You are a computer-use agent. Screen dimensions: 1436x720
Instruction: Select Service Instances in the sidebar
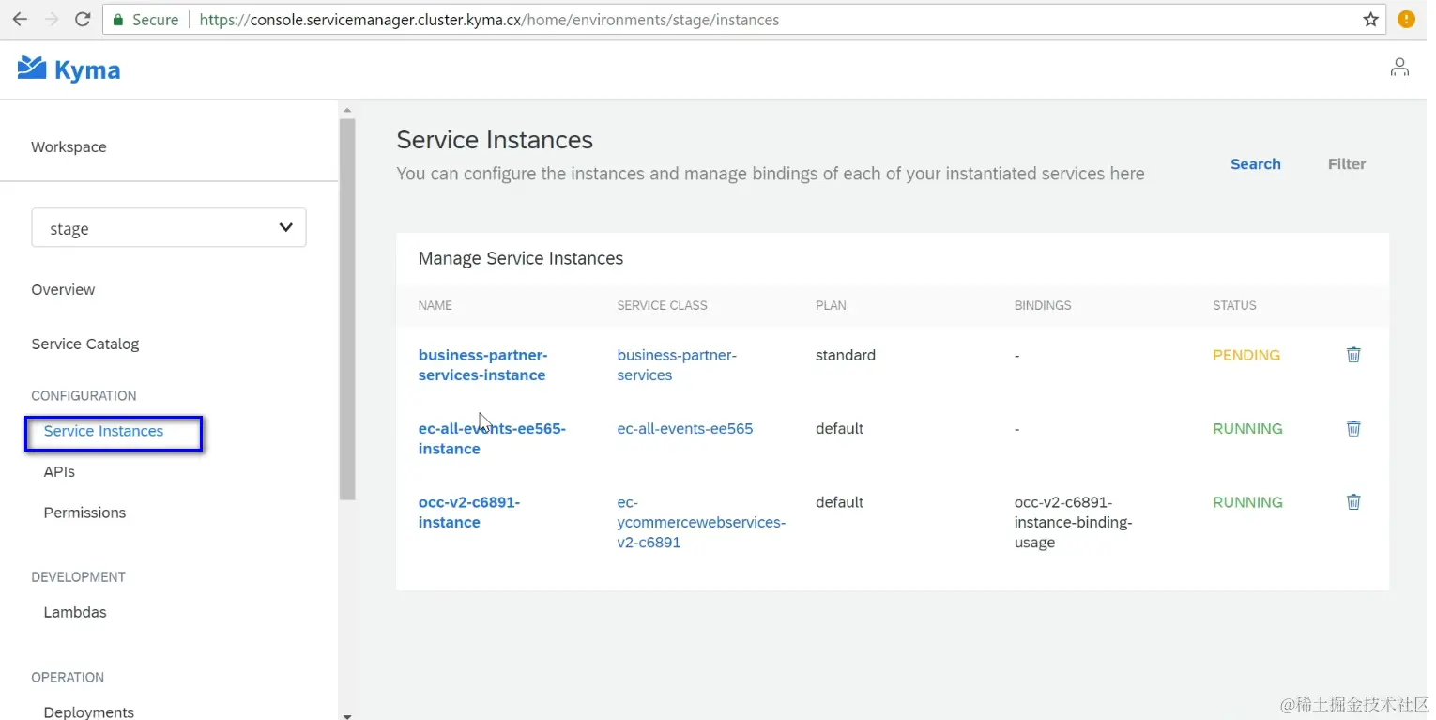103,431
